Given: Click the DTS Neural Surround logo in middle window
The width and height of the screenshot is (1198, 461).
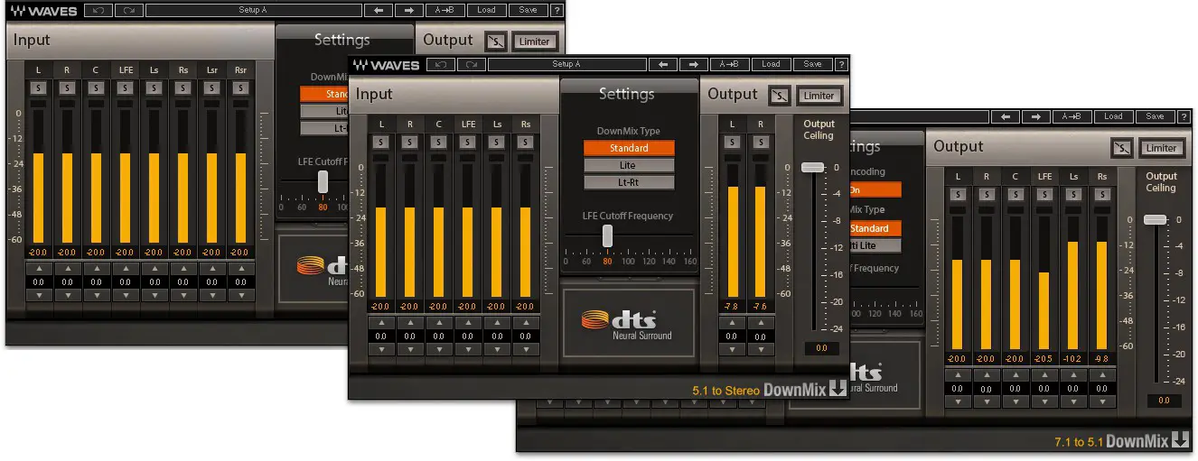Looking at the screenshot, I should [x=628, y=323].
